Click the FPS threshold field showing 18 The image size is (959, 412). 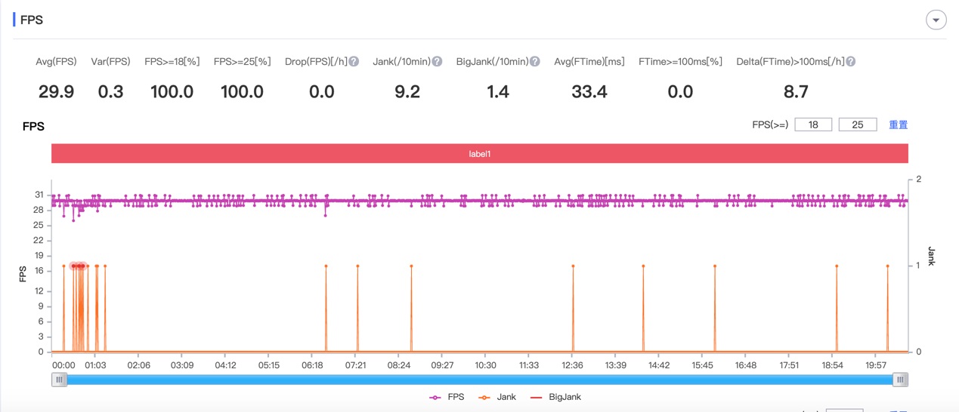coord(813,125)
